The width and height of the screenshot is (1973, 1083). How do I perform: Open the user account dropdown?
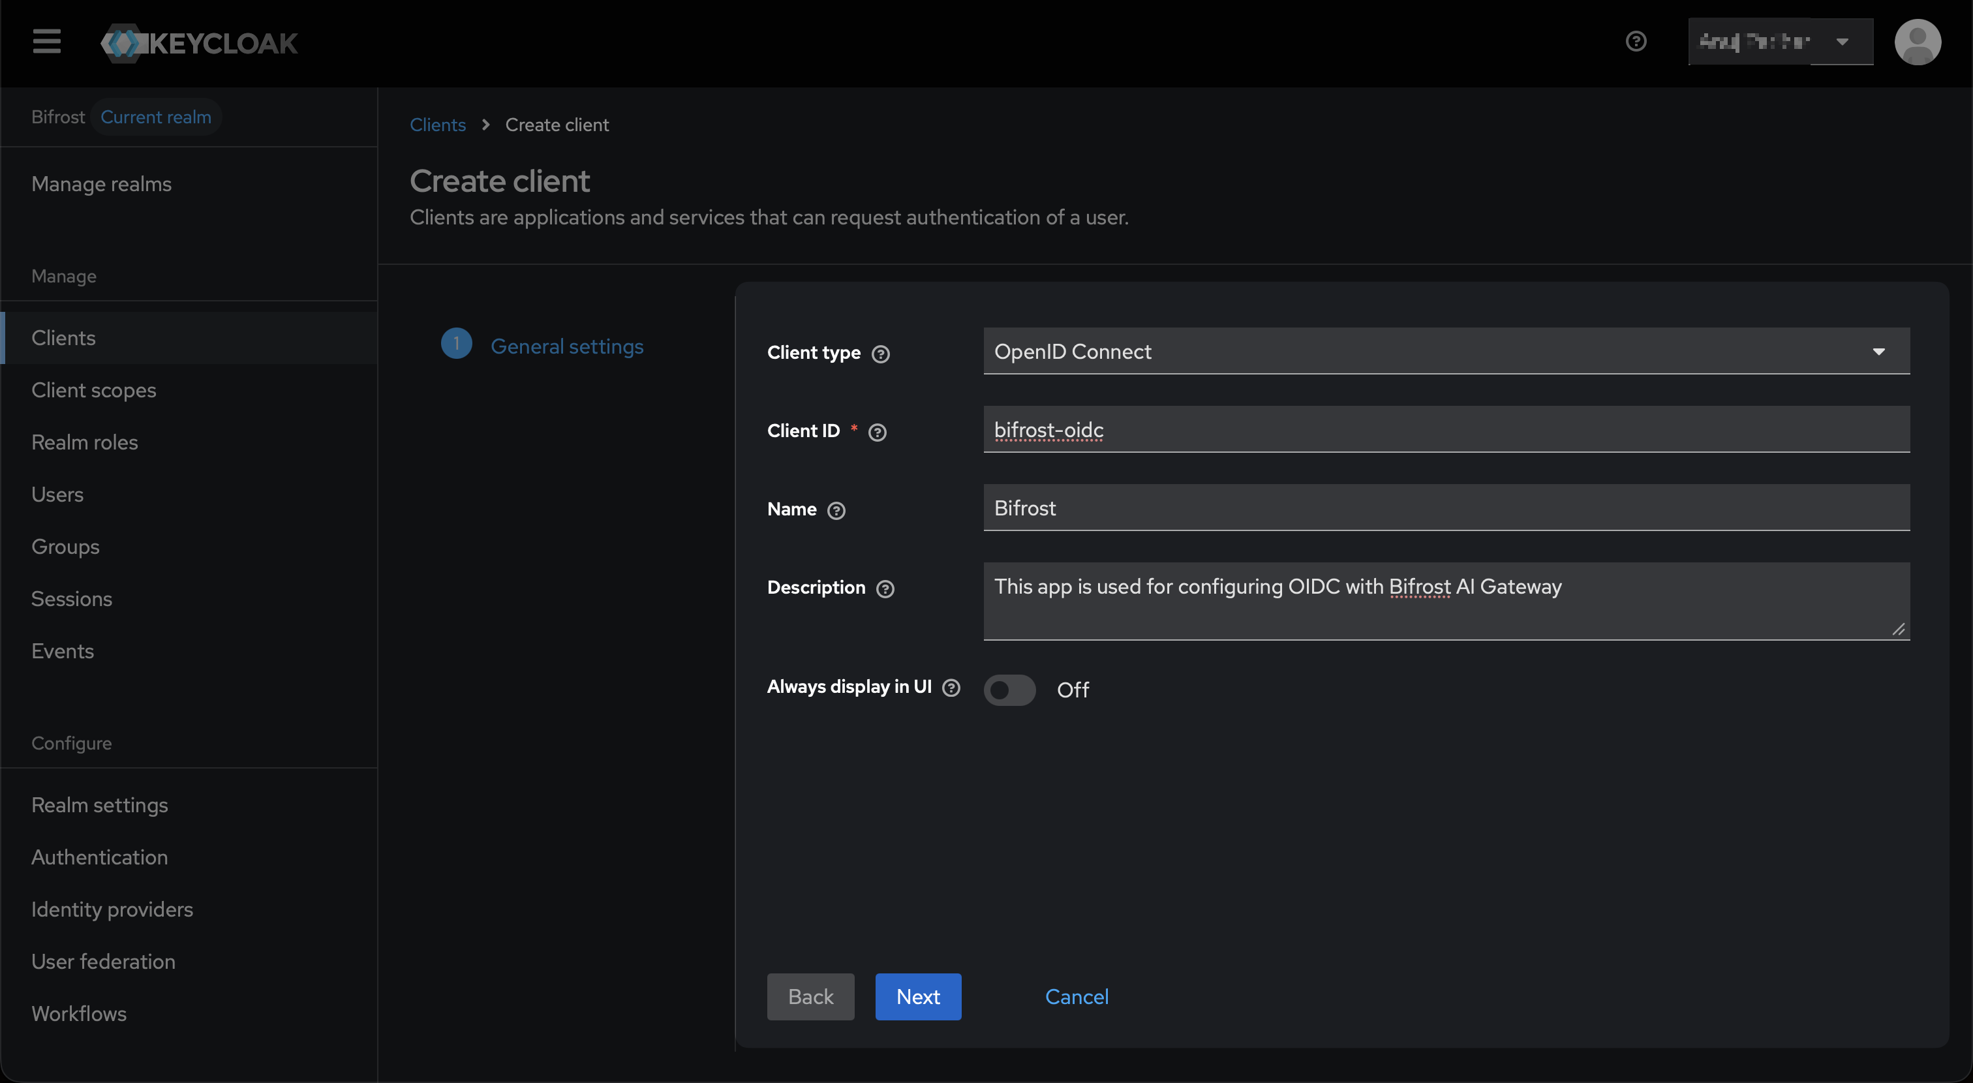coord(1781,41)
